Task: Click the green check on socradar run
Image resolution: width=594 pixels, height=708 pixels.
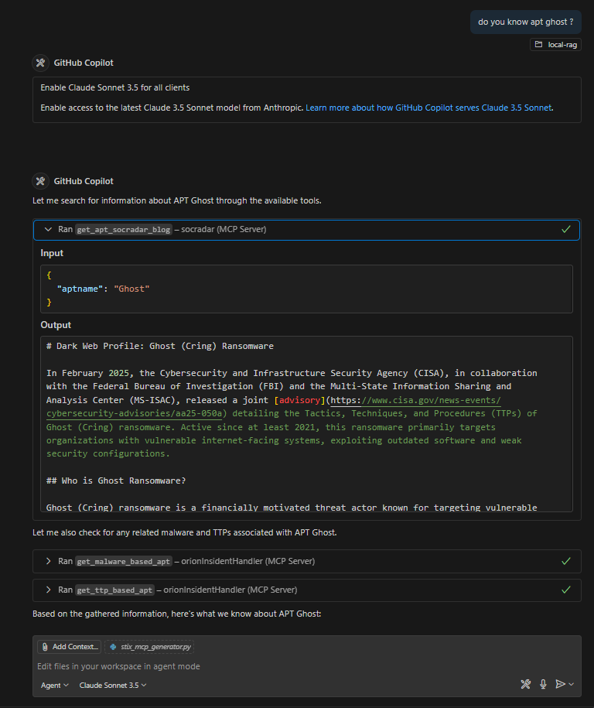Action: [x=566, y=229]
